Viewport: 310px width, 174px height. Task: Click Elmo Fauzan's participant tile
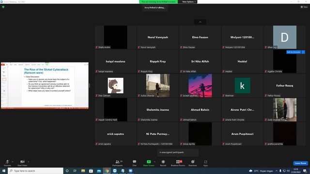pyautogui.click(x=200, y=37)
